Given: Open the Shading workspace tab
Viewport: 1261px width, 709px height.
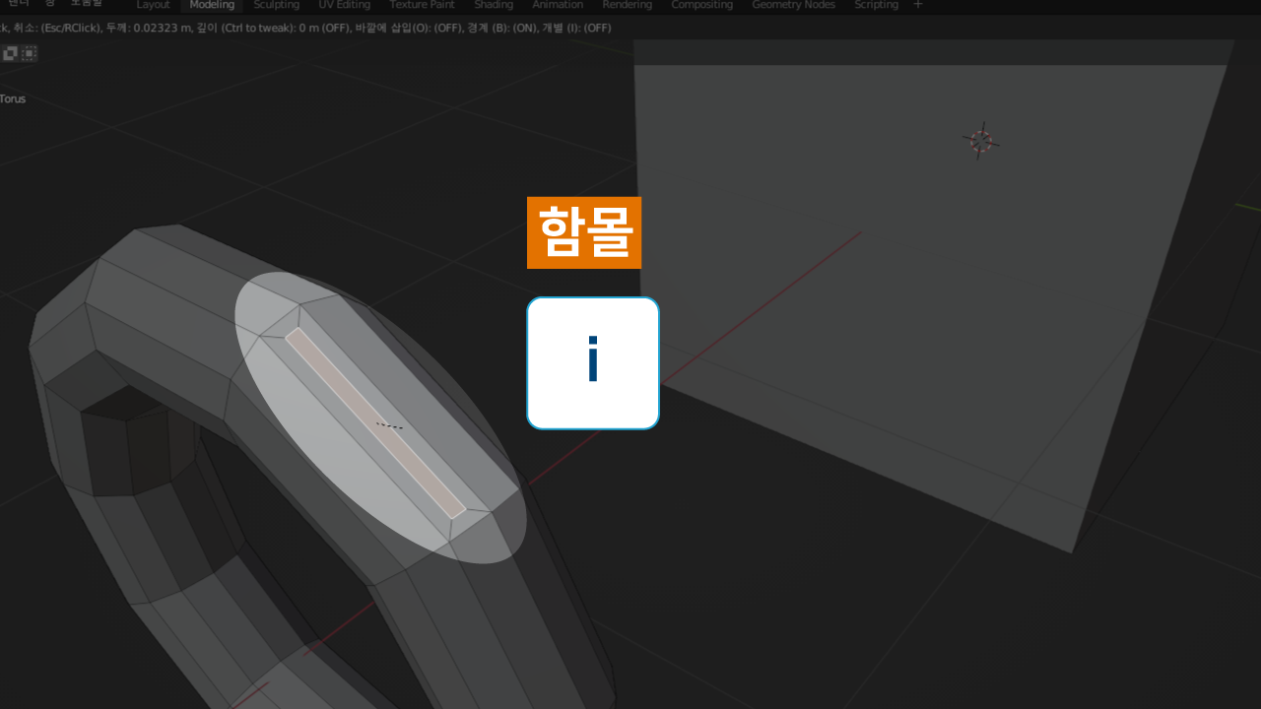Looking at the screenshot, I should 494,5.
